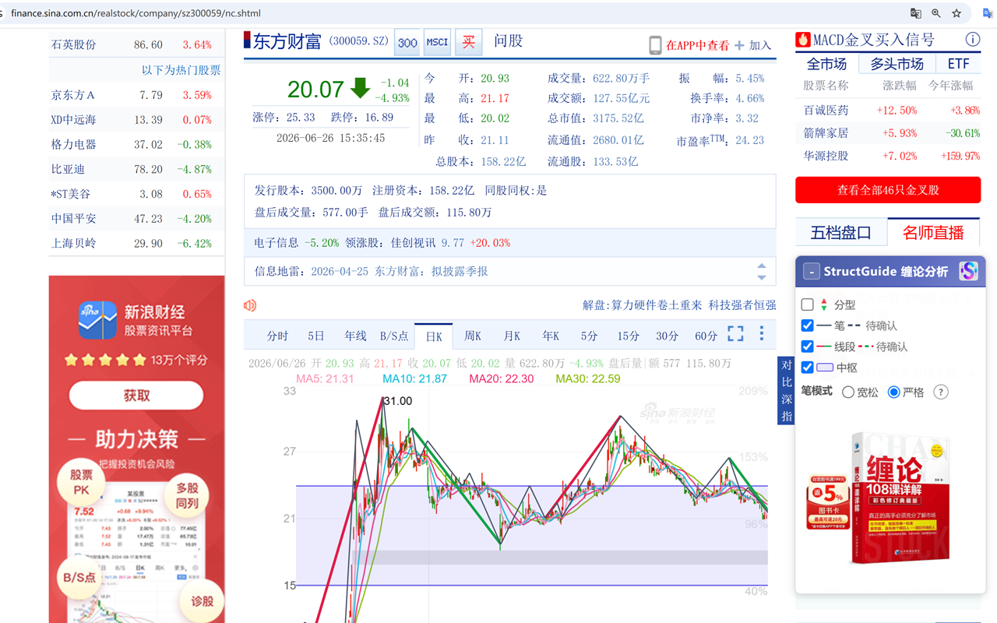Click the browser address bar URL
Viewport: 997px width, 623px height.
136,13
